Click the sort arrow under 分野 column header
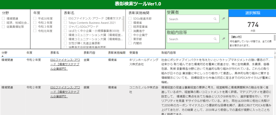The height and width of the screenshot is (115, 276). pos(3,56)
